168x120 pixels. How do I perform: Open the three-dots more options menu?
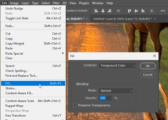163,11
